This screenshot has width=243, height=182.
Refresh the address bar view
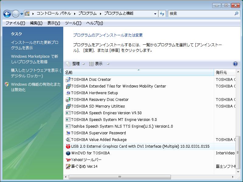[x=162, y=14]
